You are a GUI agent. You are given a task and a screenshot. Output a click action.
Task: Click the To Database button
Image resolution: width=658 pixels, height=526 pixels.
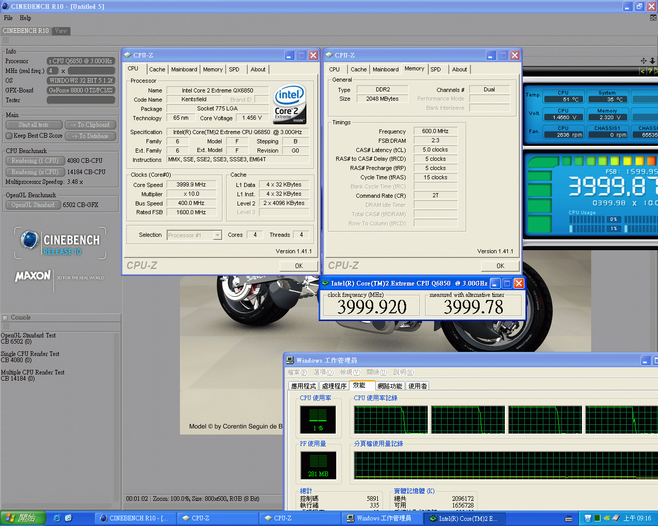90,136
